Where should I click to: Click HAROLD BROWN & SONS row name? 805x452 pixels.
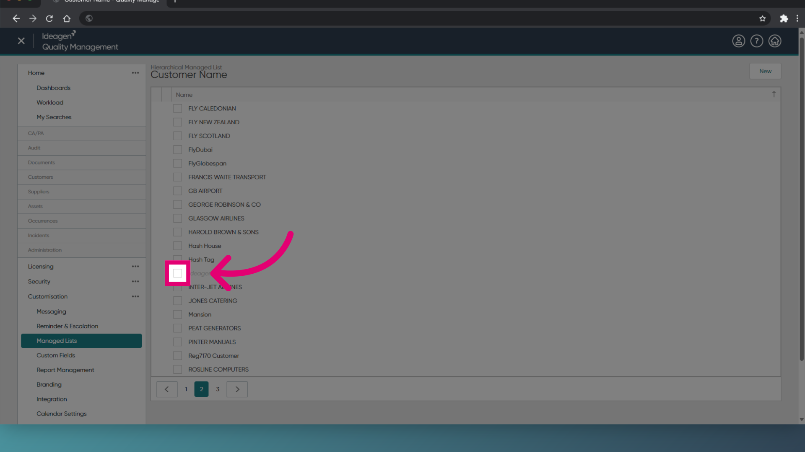[223, 232]
